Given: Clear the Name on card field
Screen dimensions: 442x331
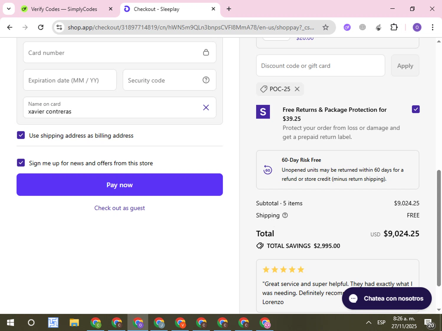Looking at the screenshot, I should tap(206, 107).
